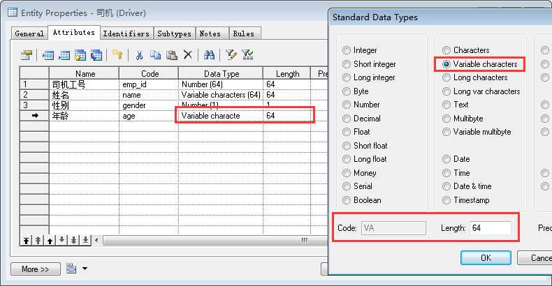The height and width of the screenshot is (286, 552).
Task: Select the Variable characters radio button
Action: [x=446, y=64]
